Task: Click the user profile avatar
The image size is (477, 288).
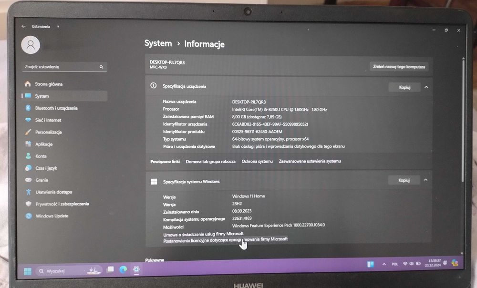Action: point(31,45)
